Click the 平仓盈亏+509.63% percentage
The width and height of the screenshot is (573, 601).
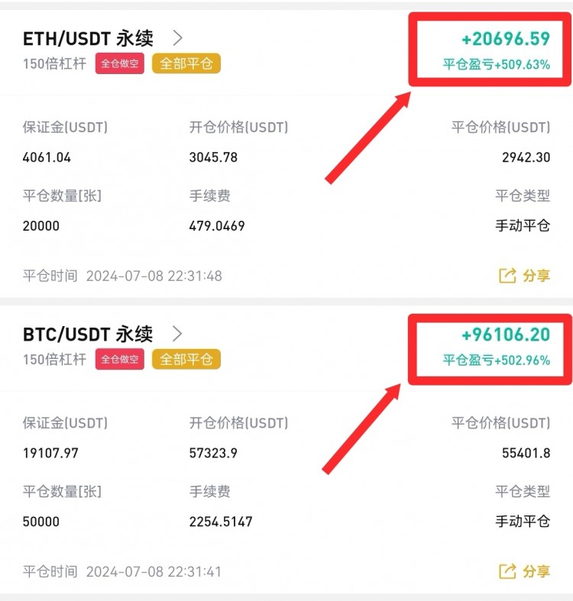(497, 64)
